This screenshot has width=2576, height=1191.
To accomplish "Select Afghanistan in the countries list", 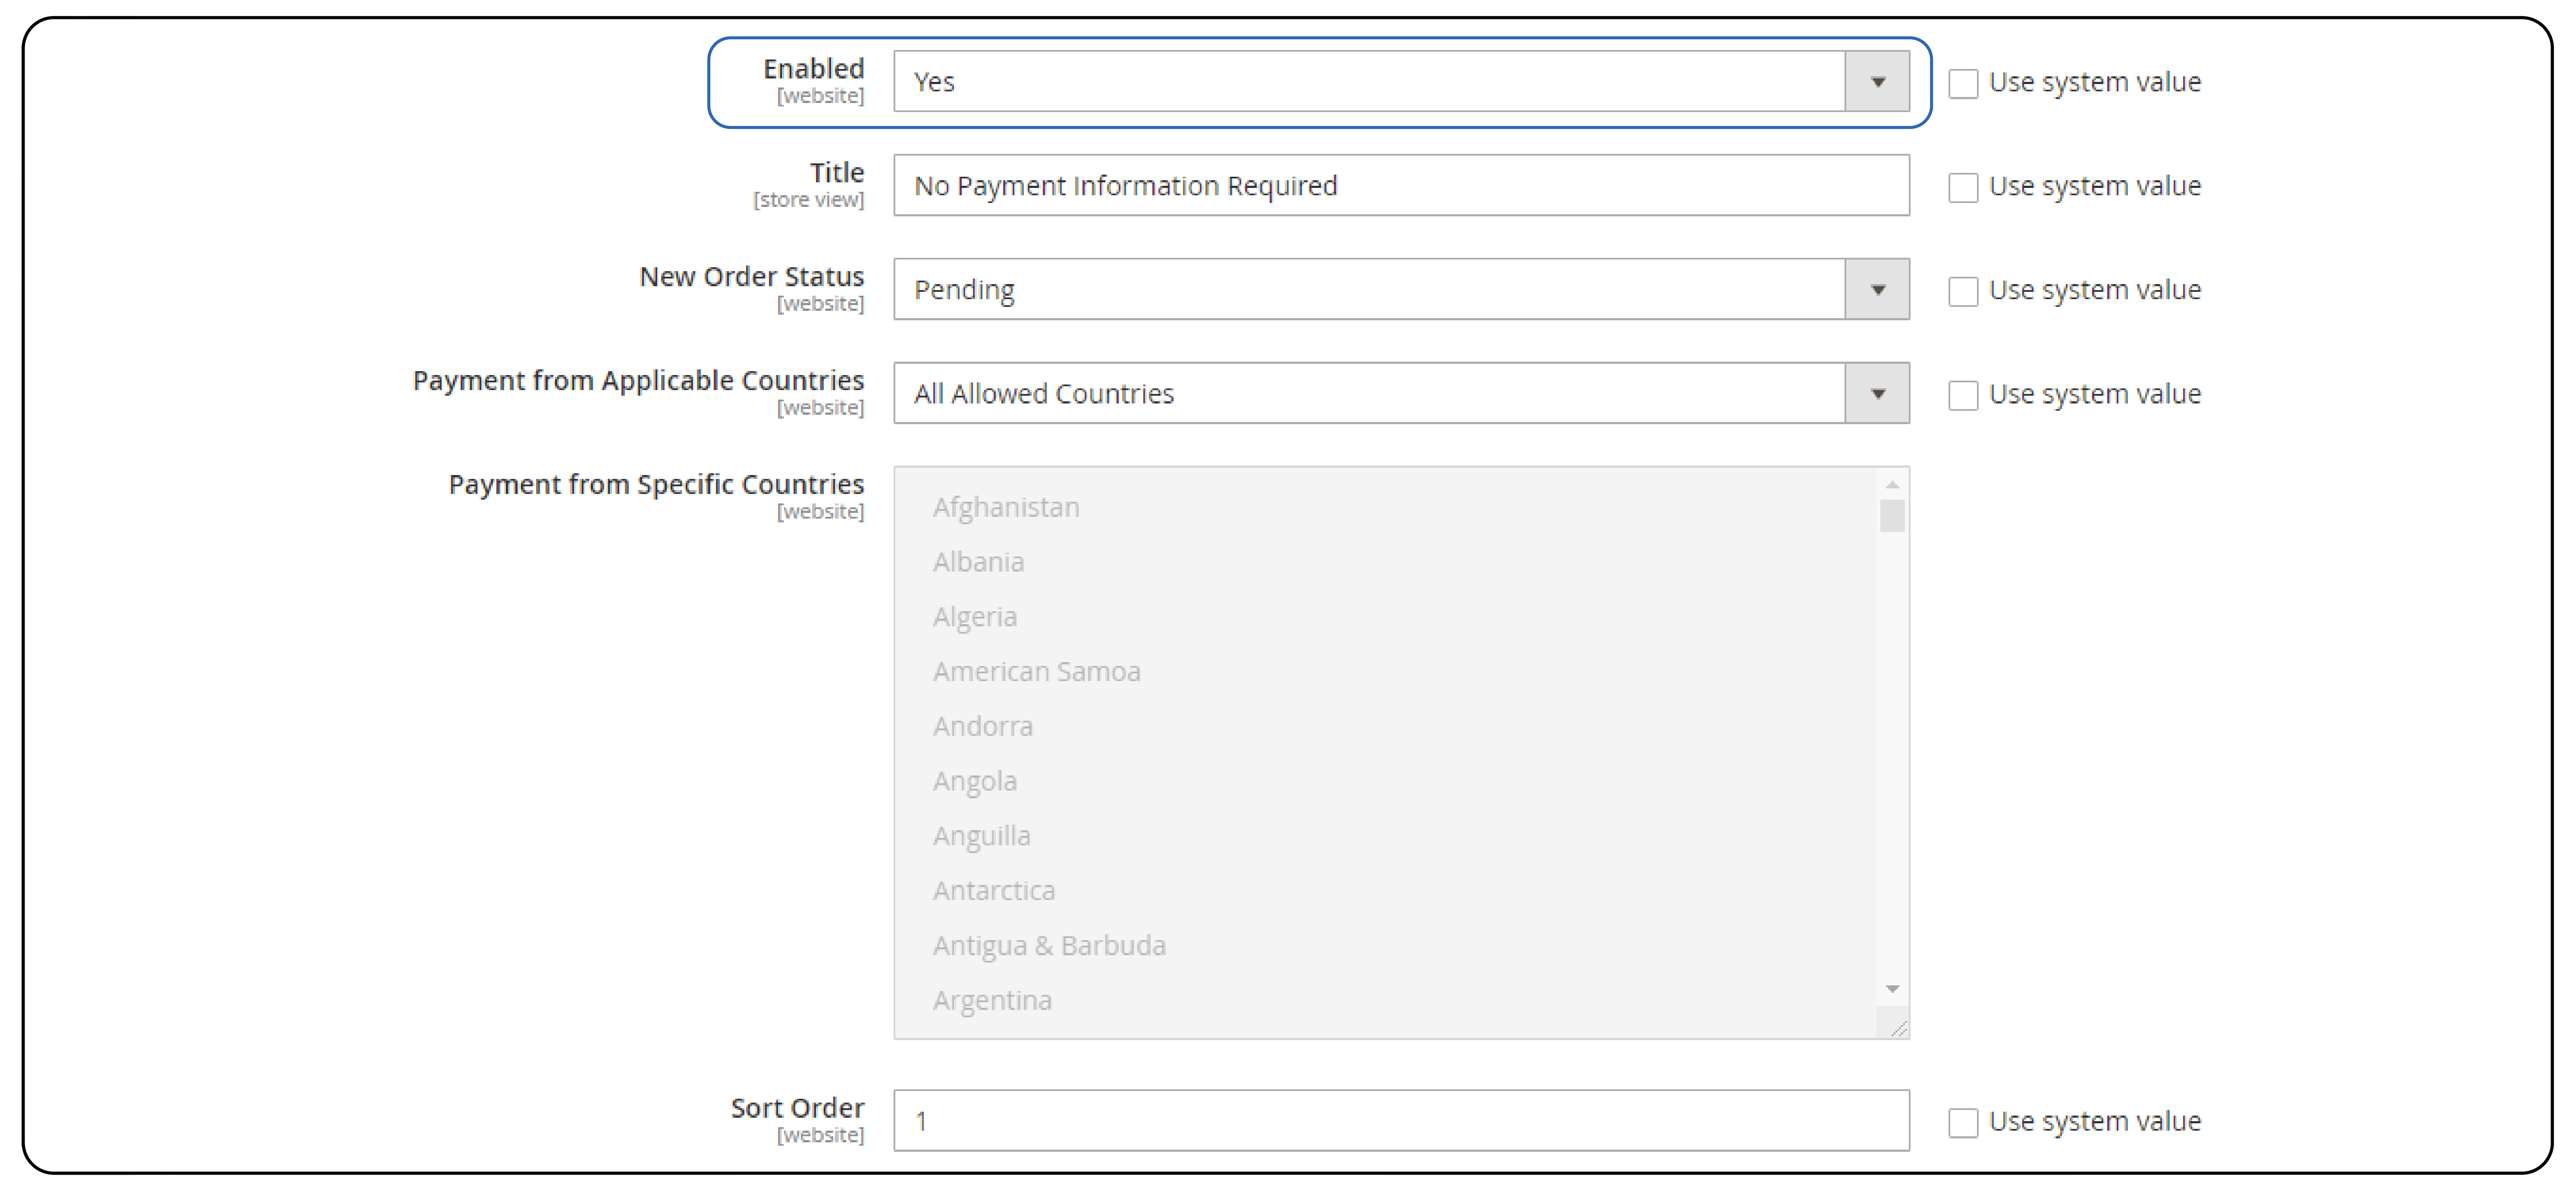I will [x=1006, y=508].
